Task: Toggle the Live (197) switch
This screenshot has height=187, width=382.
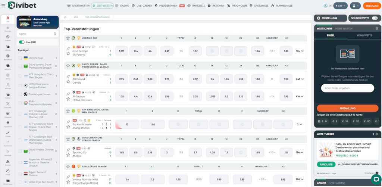Action: 22,42
